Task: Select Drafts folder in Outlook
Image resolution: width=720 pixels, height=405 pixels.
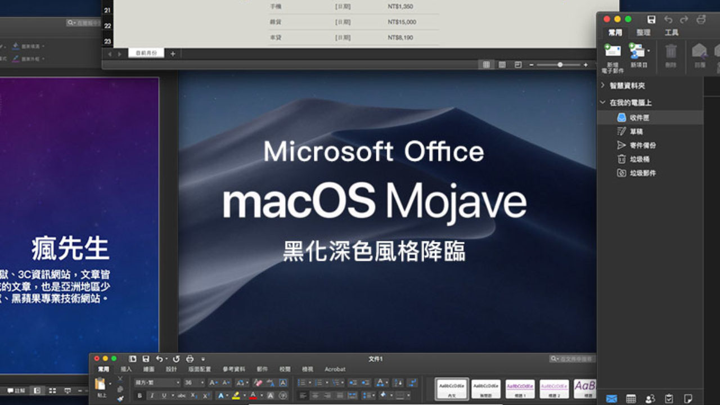Action: (x=650, y=131)
